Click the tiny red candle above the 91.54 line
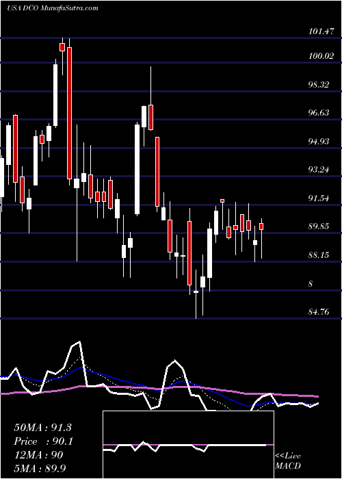 click(222, 200)
